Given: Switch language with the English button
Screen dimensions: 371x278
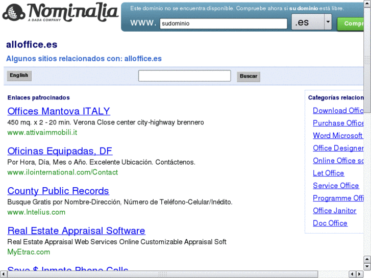Looking at the screenshot, I should pos(19,75).
